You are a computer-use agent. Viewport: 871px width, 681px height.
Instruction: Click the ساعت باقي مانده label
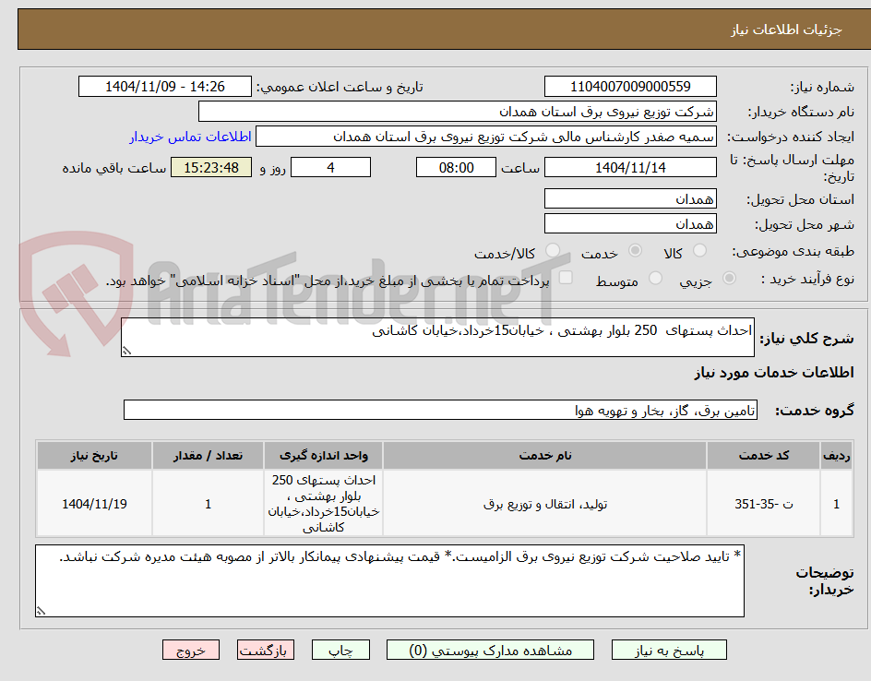[114, 168]
